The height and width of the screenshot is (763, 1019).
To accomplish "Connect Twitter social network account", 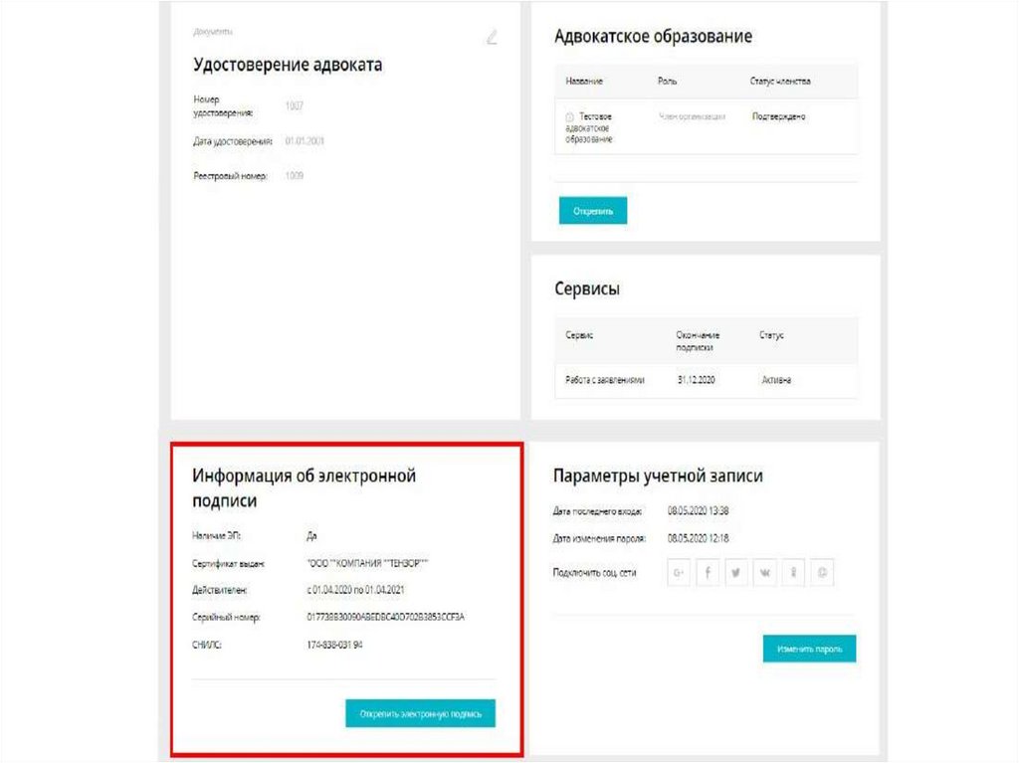I will [x=736, y=573].
